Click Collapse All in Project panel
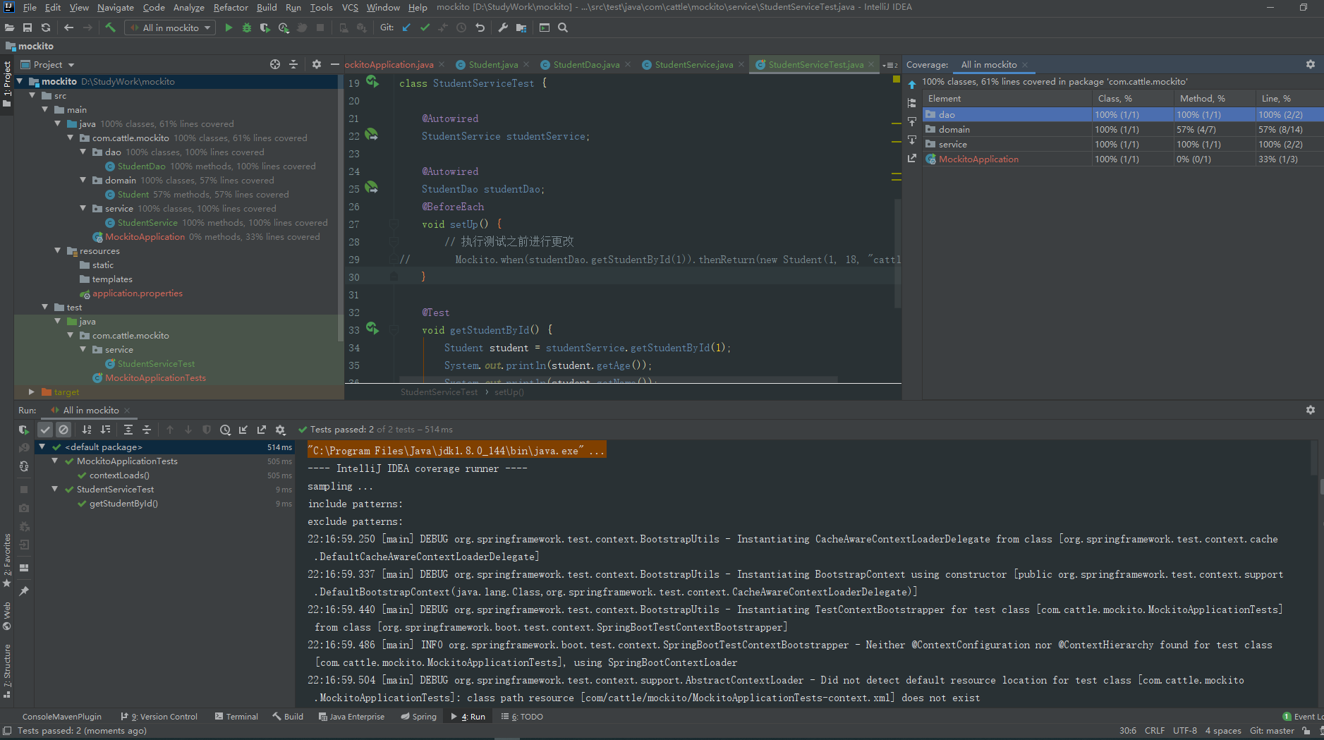The width and height of the screenshot is (1324, 740). coord(293,64)
